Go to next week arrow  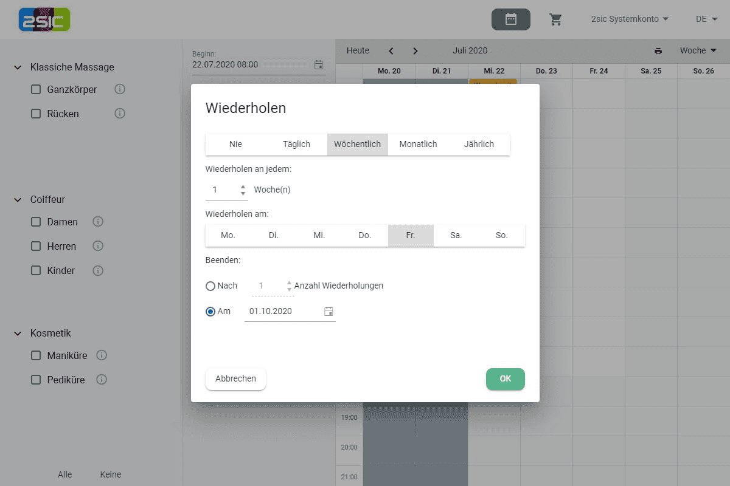[415, 51]
